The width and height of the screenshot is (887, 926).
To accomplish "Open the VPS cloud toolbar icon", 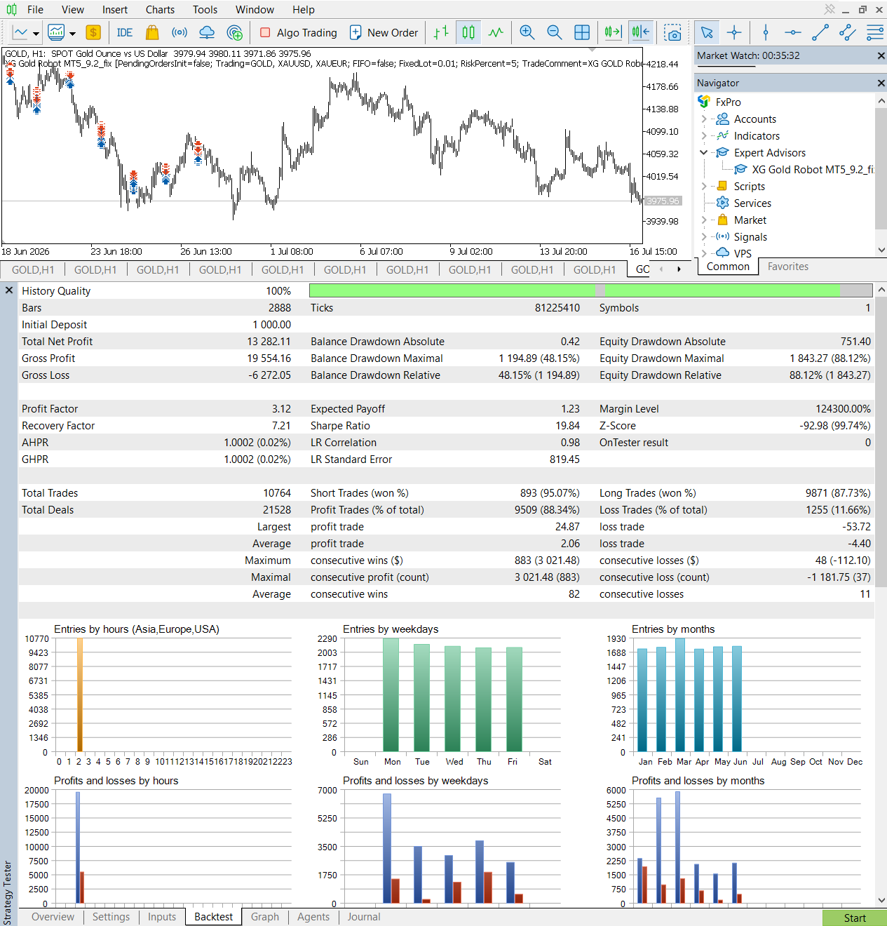I will click(207, 33).
